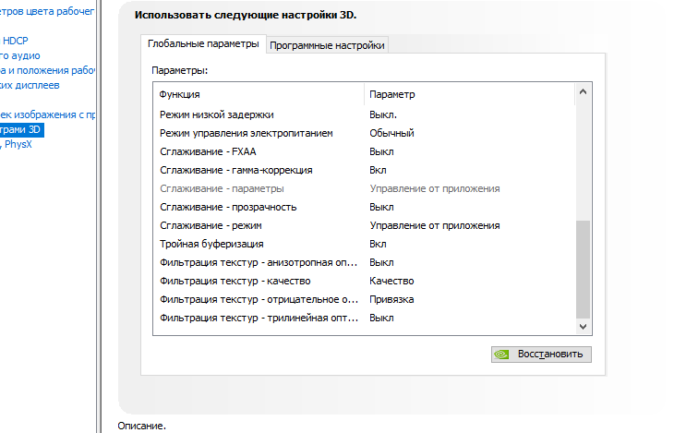Click the Функция column header

pos(259,94)
